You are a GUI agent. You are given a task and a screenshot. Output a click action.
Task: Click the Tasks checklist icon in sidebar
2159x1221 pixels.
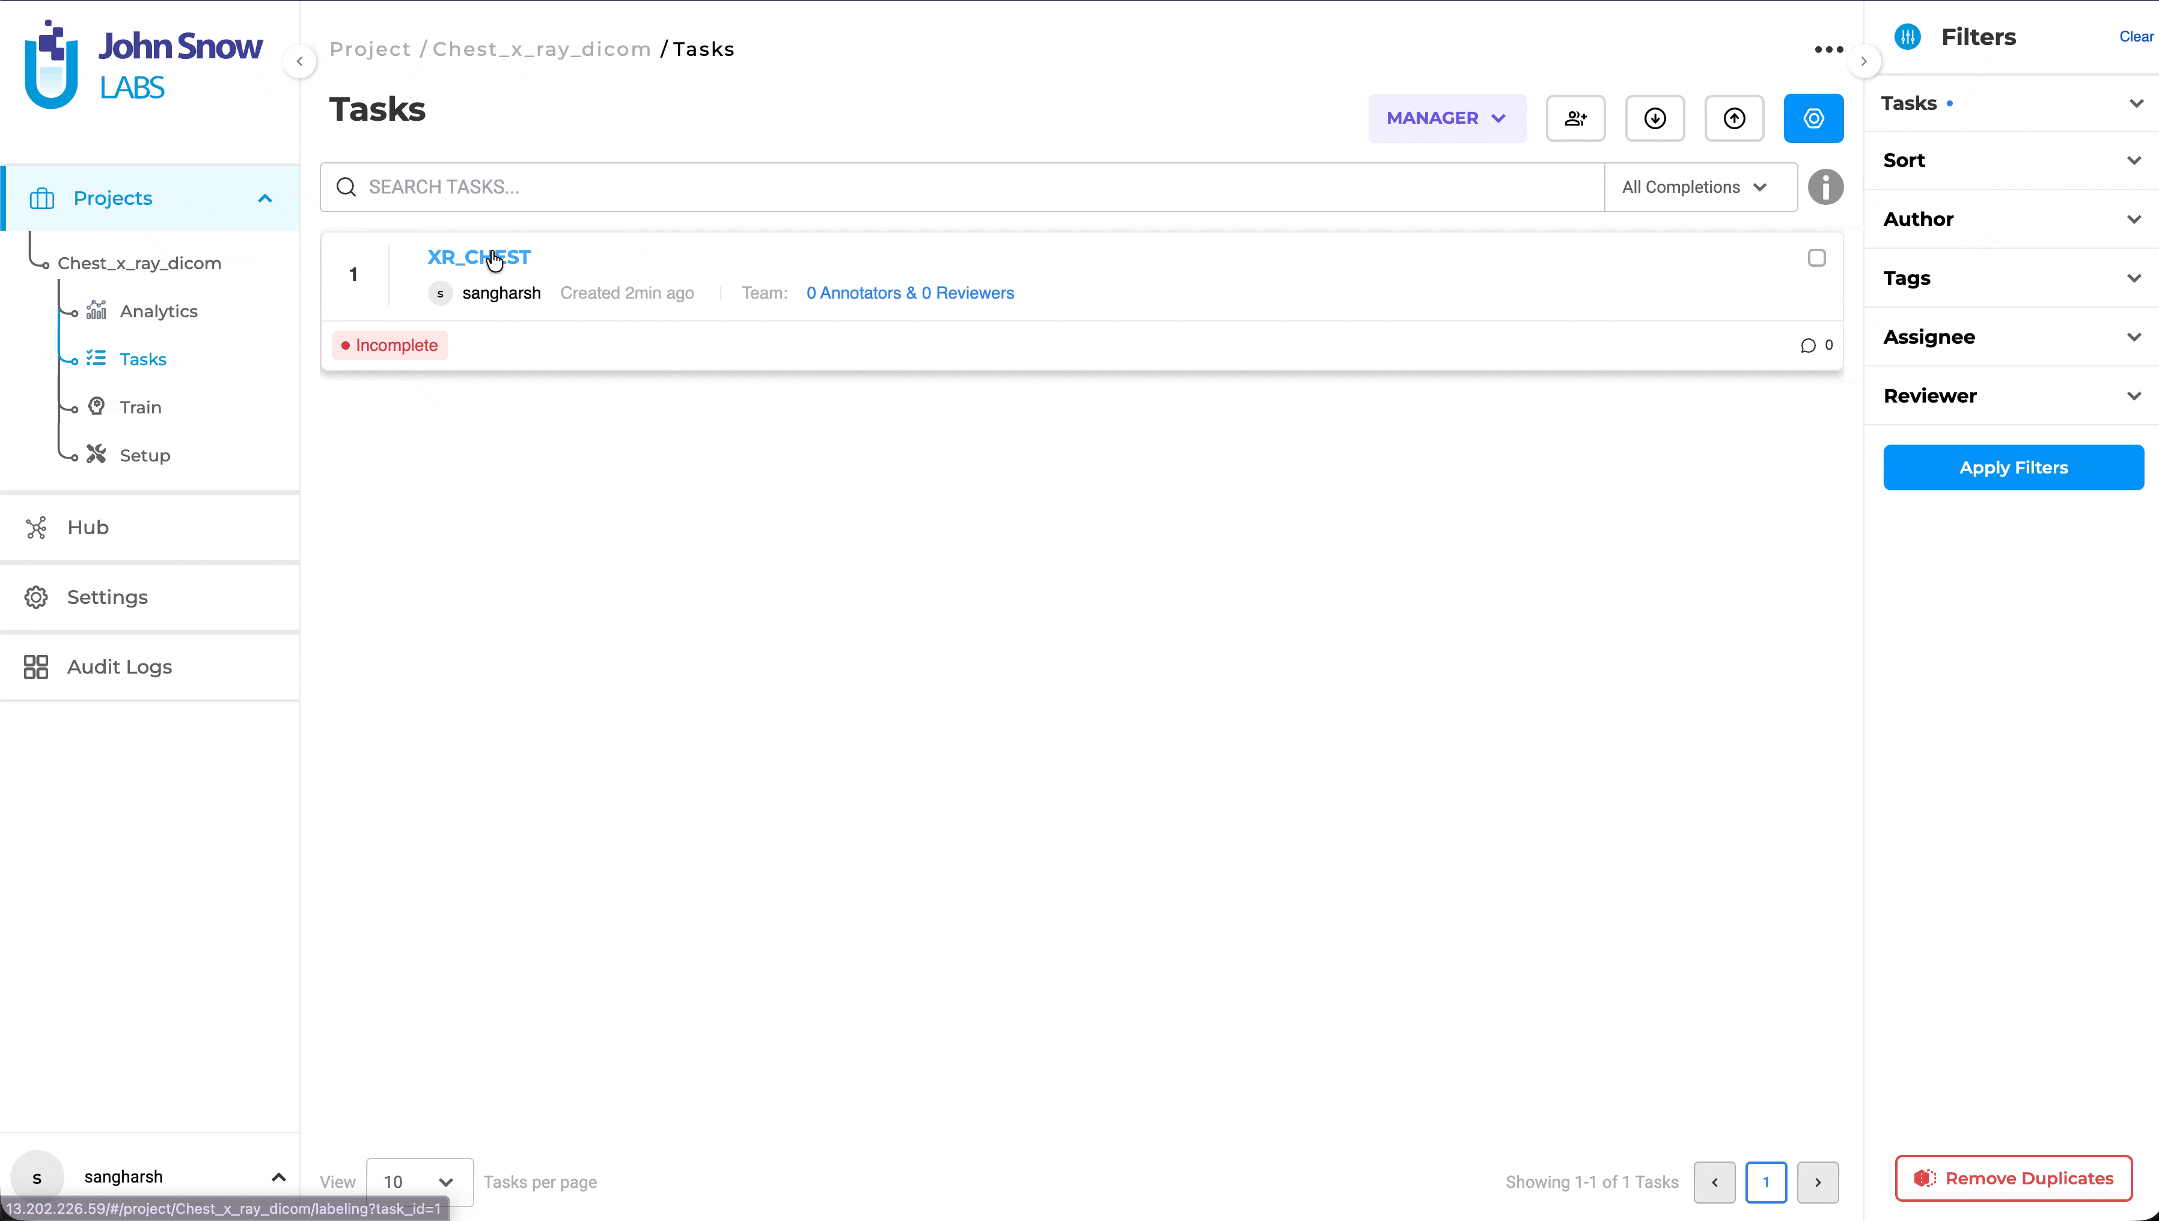pyautogui.click(x=96, y=358)
